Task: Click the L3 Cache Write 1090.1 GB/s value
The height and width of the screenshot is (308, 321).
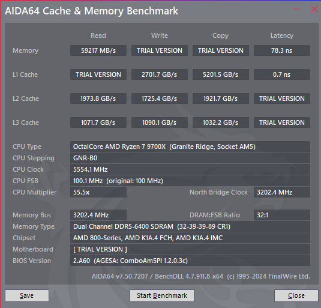Action: [x=160, y=122]
